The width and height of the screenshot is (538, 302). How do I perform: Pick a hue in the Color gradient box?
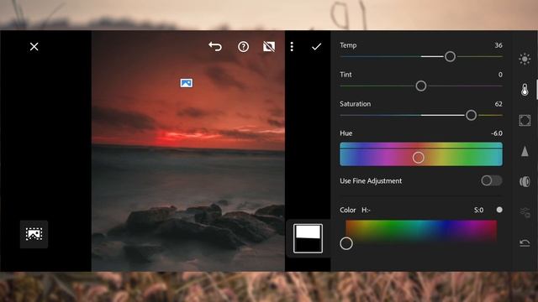(x=421, y=232)
